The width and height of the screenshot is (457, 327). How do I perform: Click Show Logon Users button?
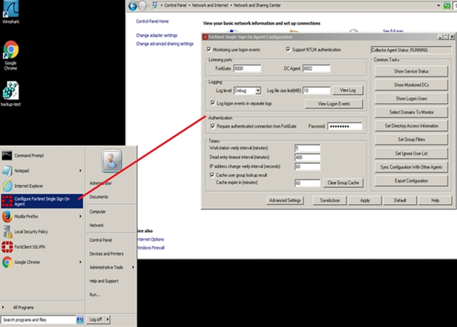pyautogui.click(x=411, y=98)
